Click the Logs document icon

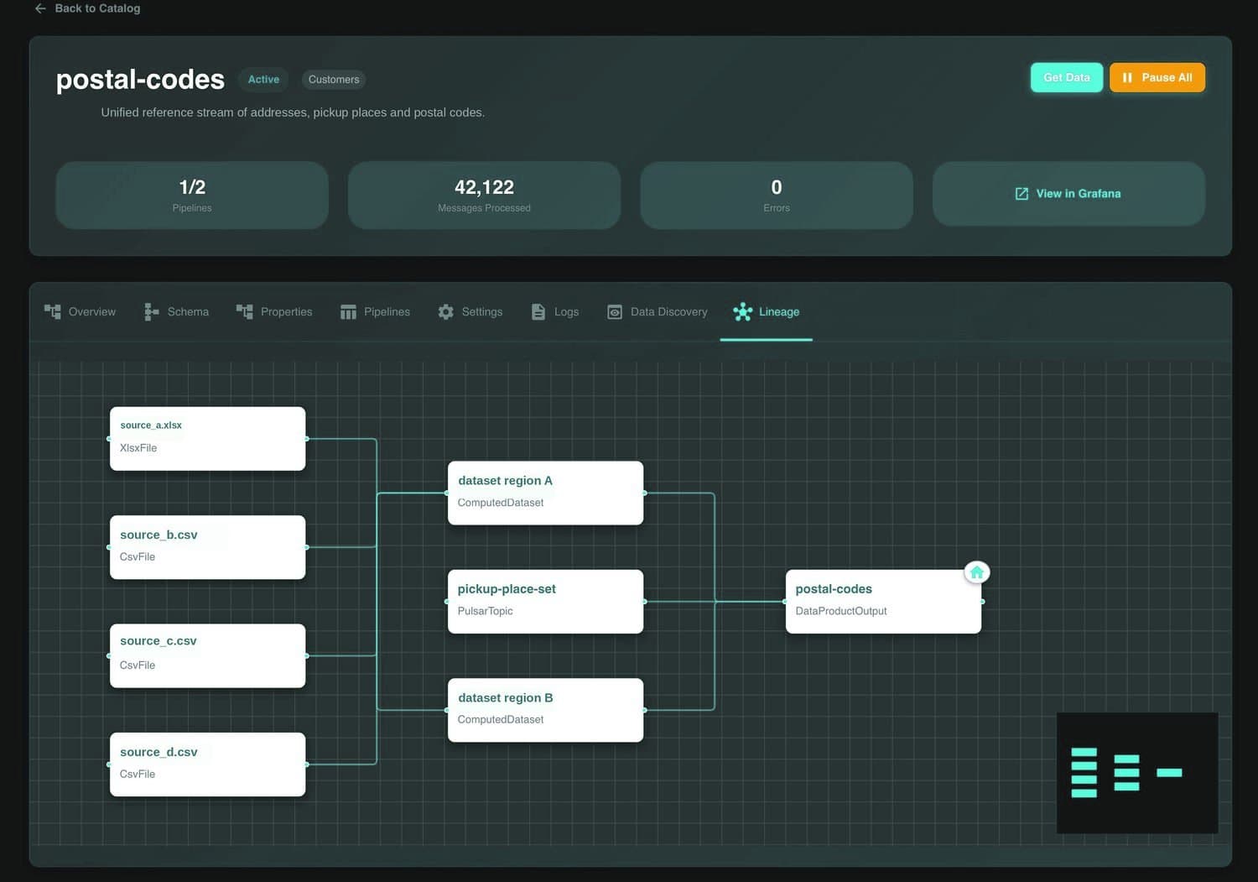point(538,311)
